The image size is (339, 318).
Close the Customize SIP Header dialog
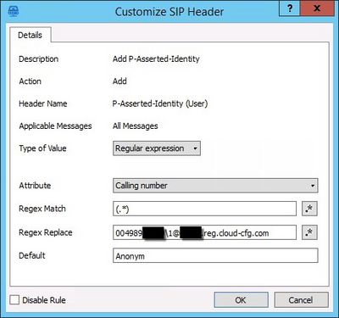(317, 8)
